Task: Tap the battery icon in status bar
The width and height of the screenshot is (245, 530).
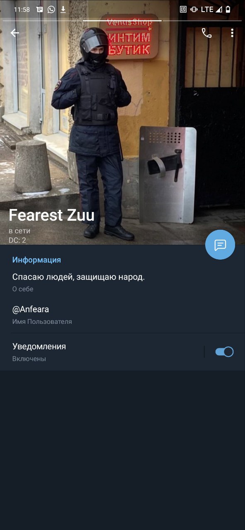Action: 228,10
